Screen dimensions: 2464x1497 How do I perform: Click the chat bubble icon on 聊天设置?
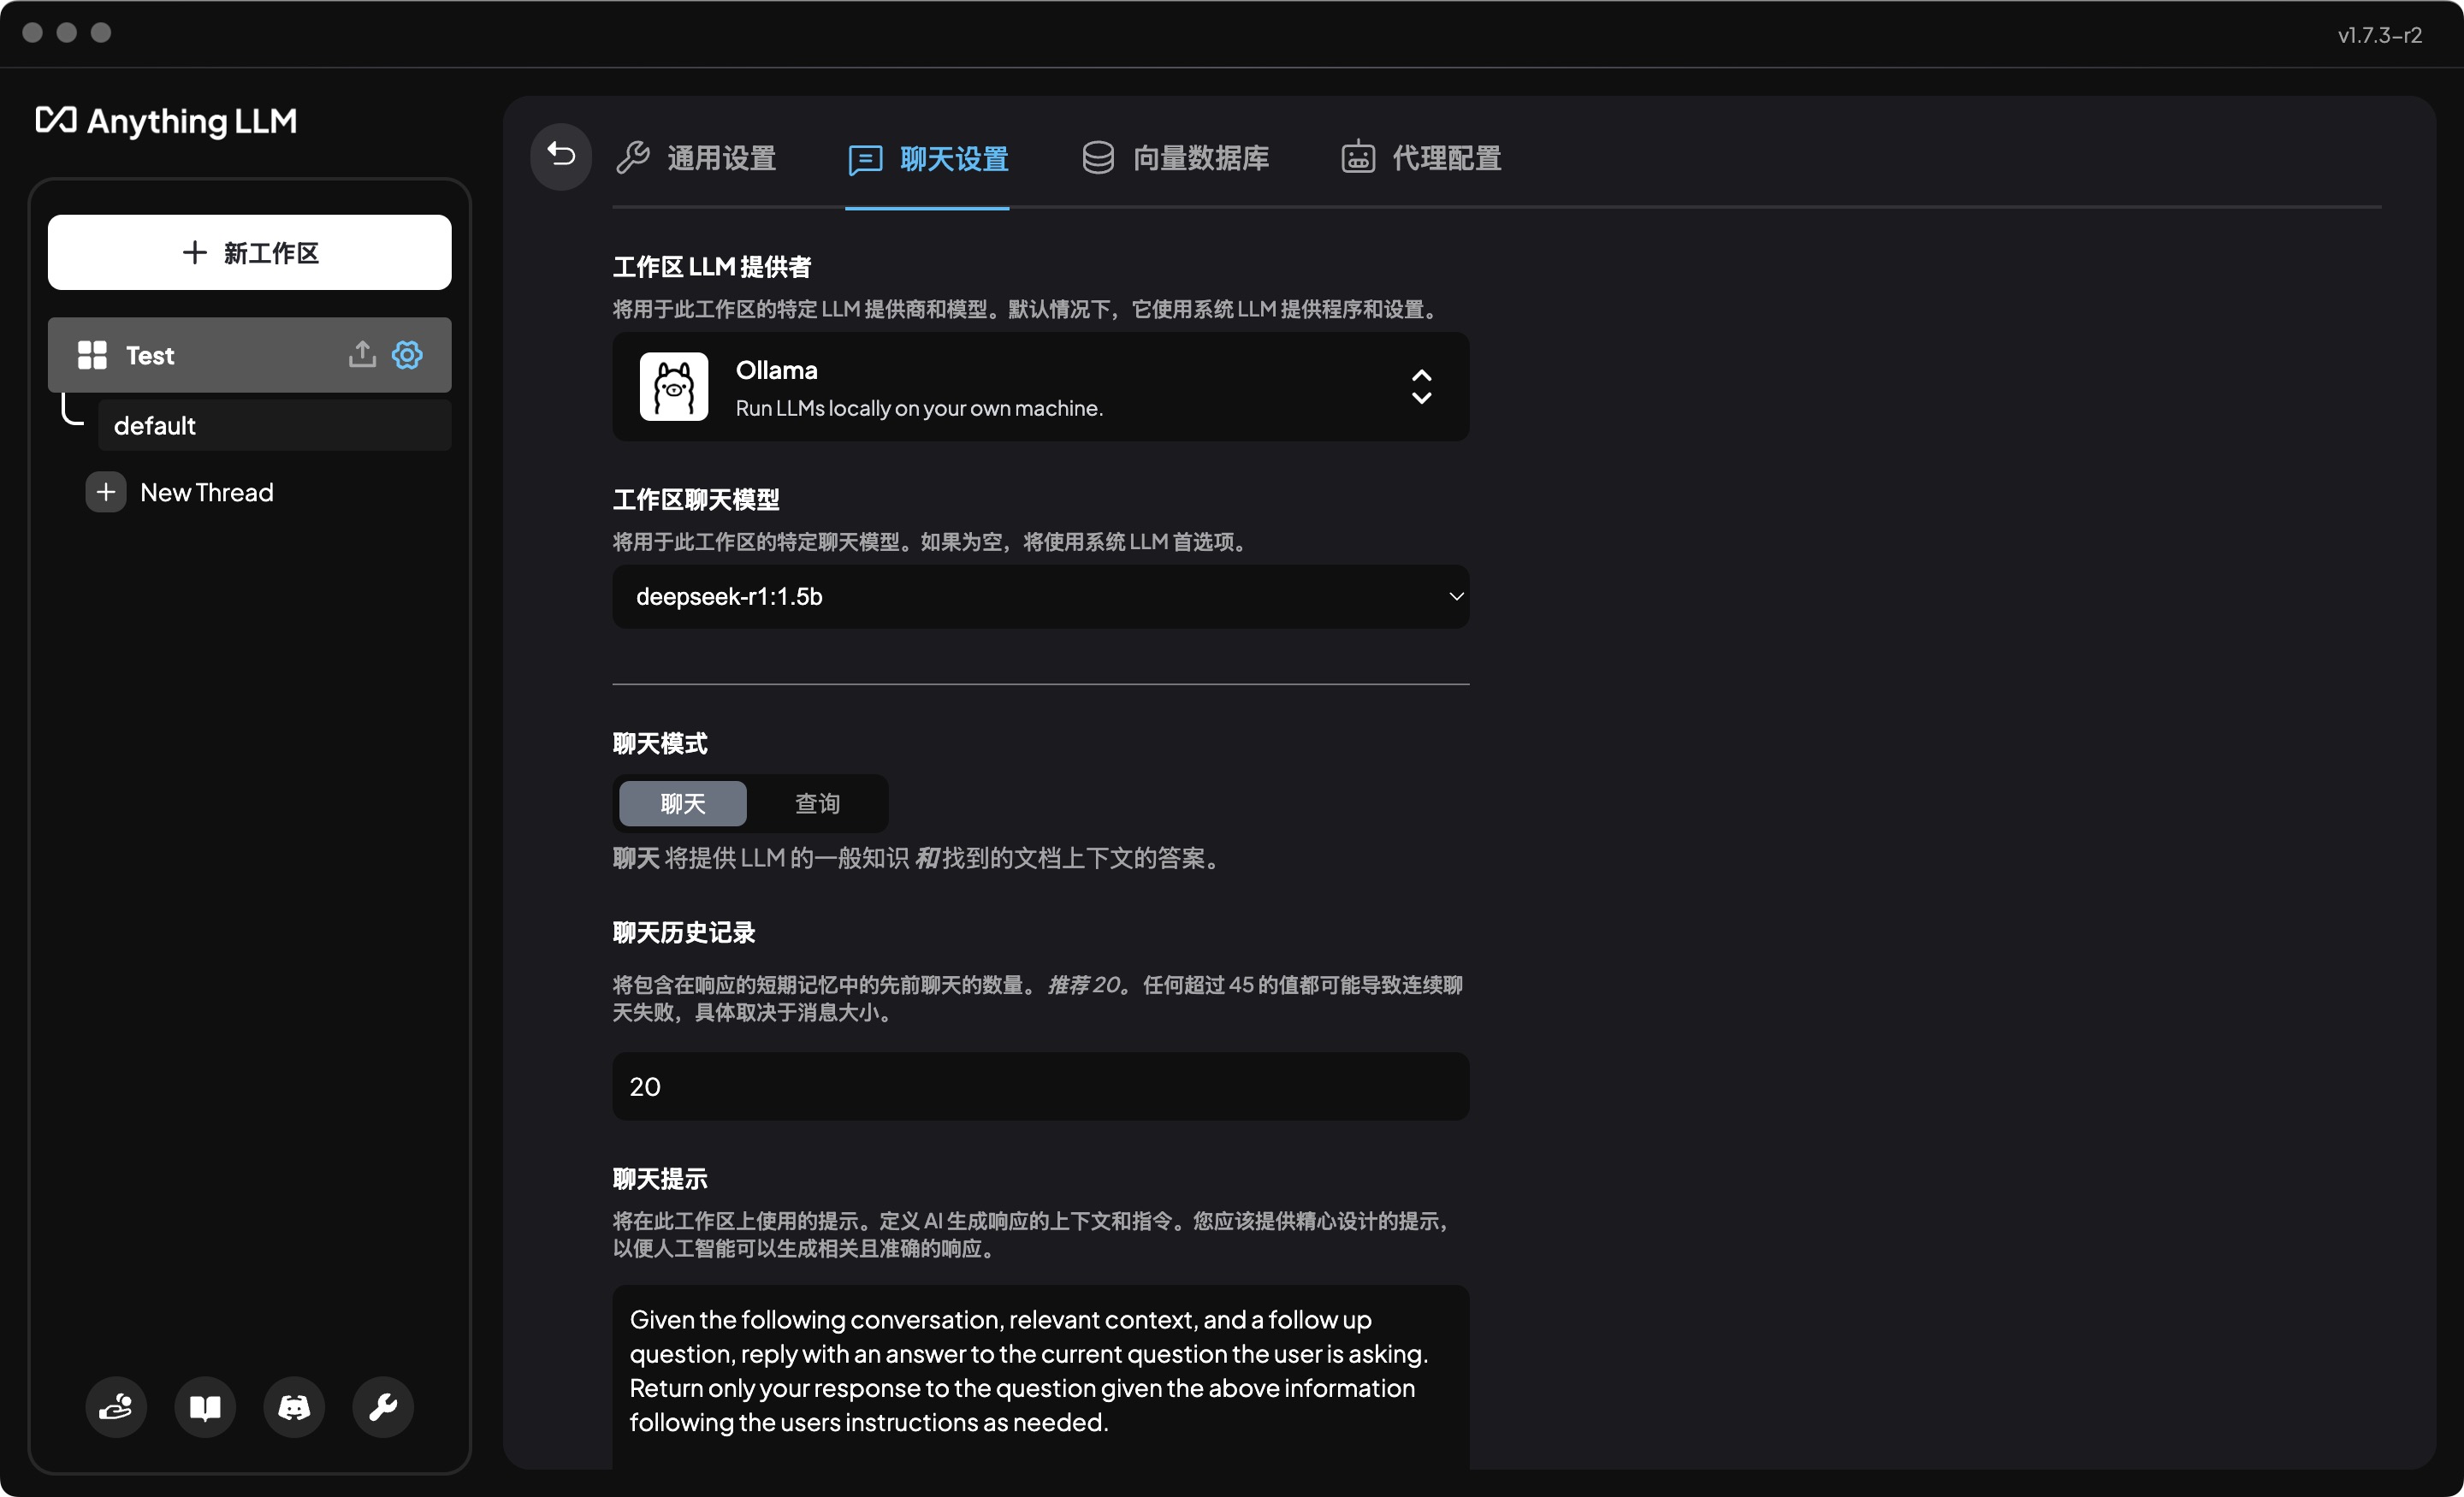pos(865,160)
